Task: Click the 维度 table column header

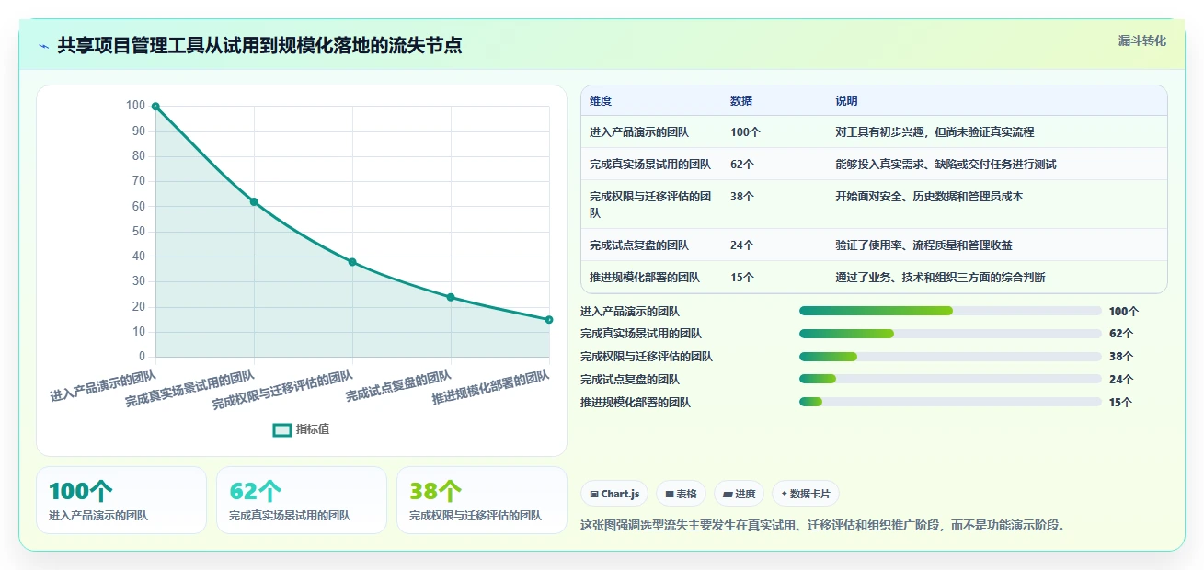Action: pos(601,101)
